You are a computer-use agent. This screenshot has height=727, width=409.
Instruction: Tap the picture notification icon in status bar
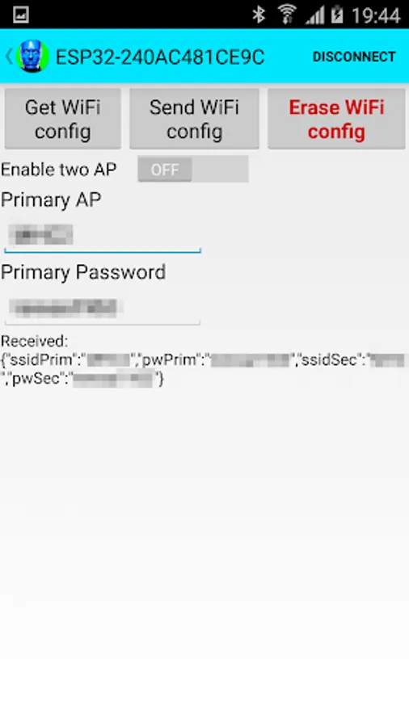(21, 15)
